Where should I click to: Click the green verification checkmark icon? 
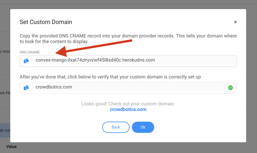click(x=230, y=88)
